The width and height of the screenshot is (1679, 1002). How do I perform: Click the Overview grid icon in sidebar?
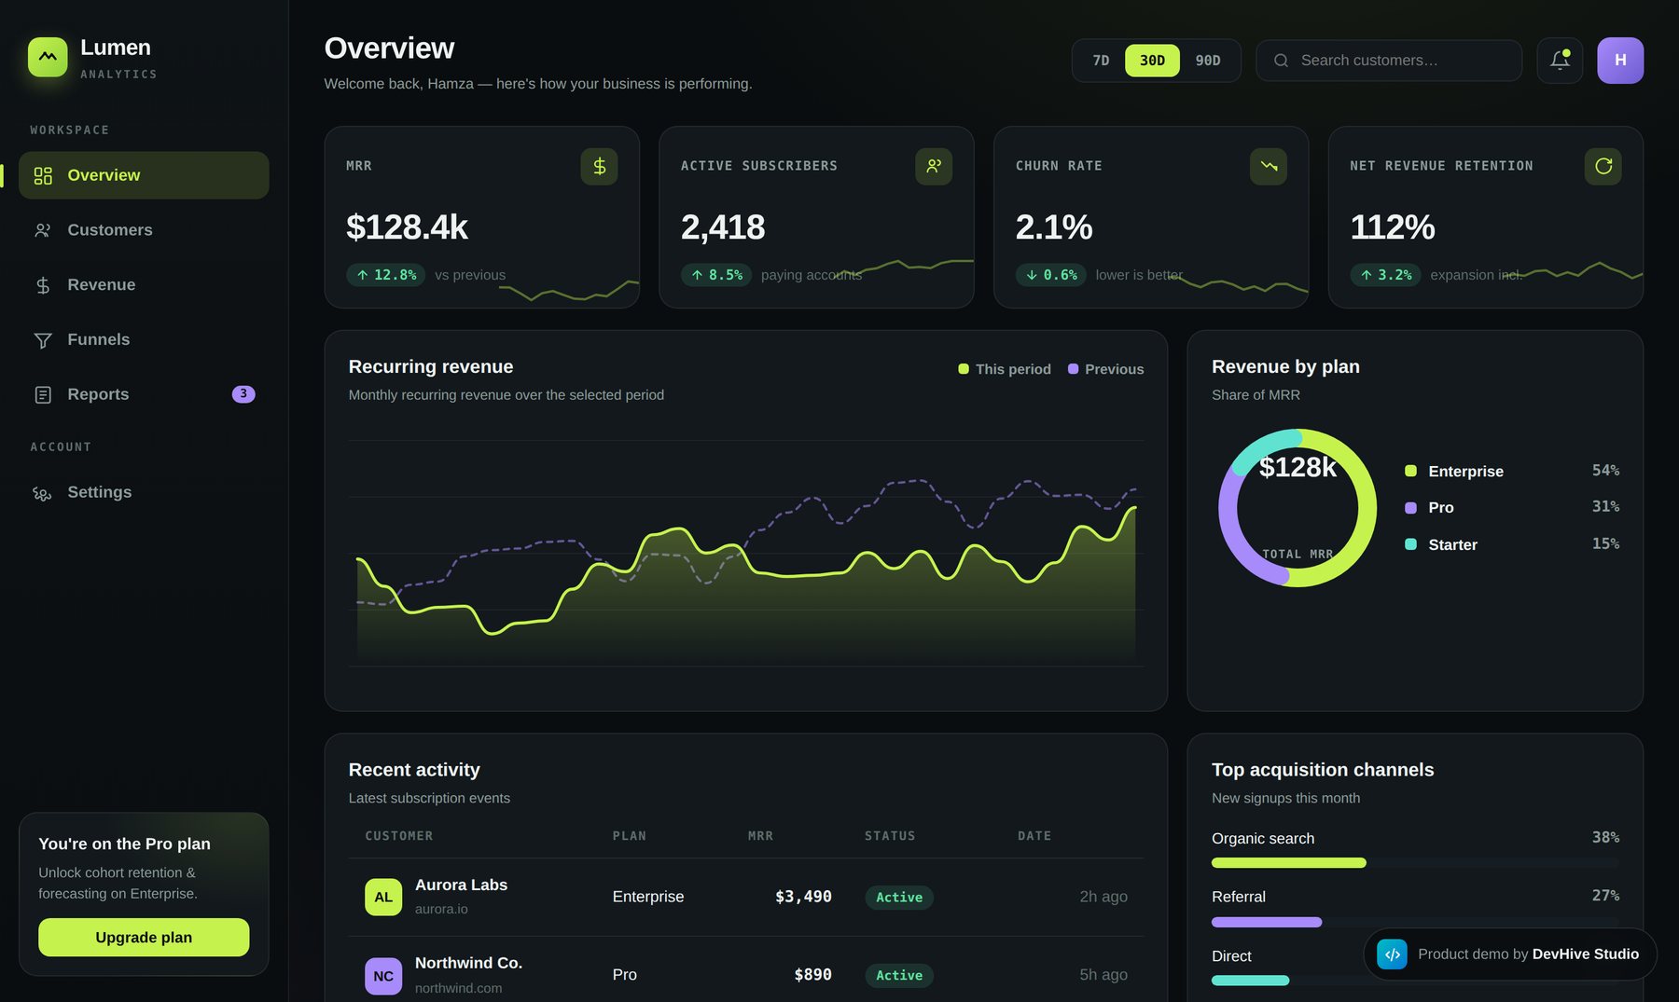43,175
